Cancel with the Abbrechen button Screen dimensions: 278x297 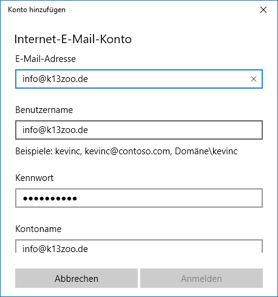(76, 278)
